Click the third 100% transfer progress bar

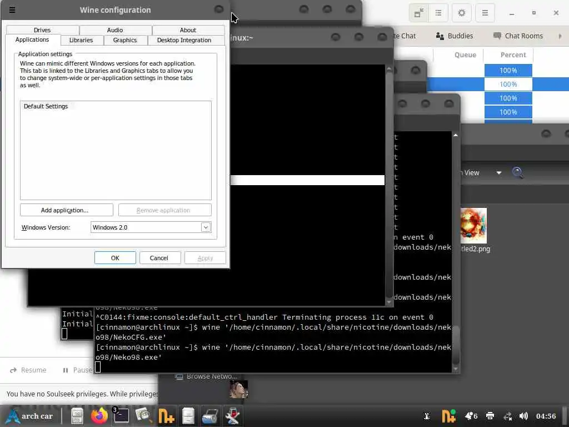[508, 98]
